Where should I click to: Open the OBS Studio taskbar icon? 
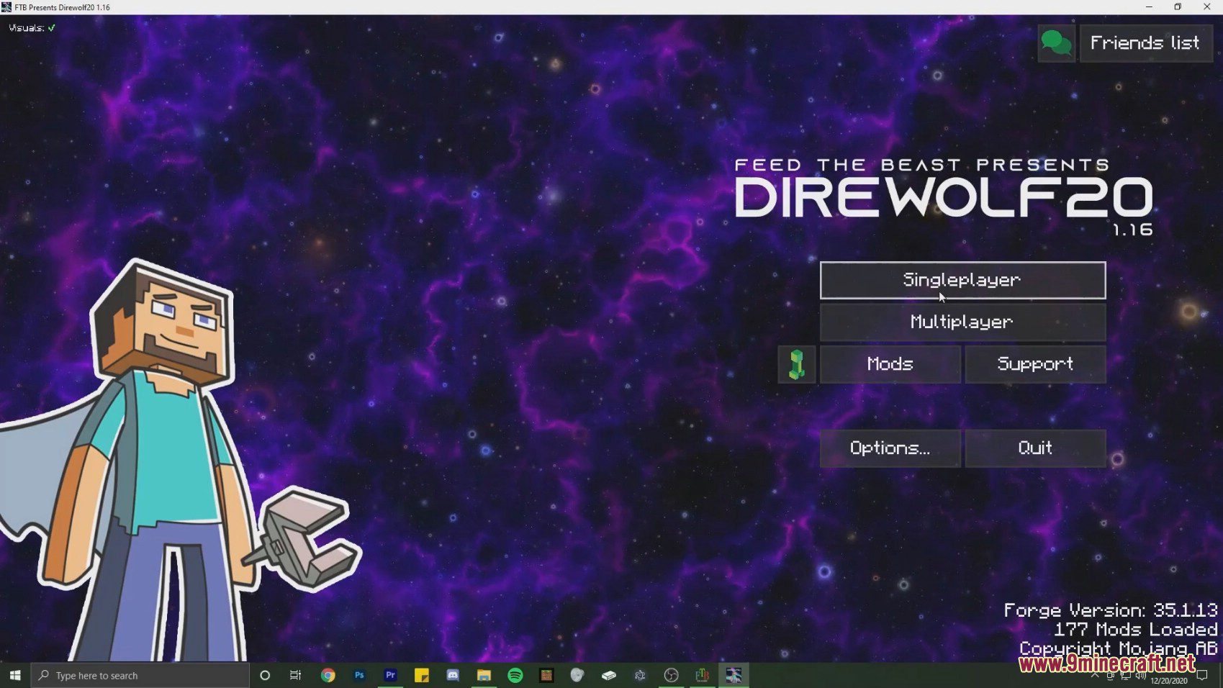click(672, 675)
